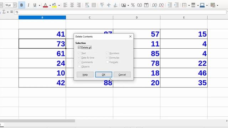The width and height of the screenshot is (228, 128).
Task: Align cell content to bottom
Action: [115, 5]
